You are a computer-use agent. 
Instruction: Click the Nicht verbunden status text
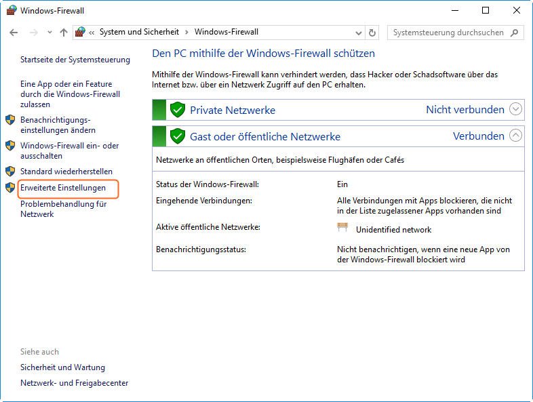pos(465,109)
